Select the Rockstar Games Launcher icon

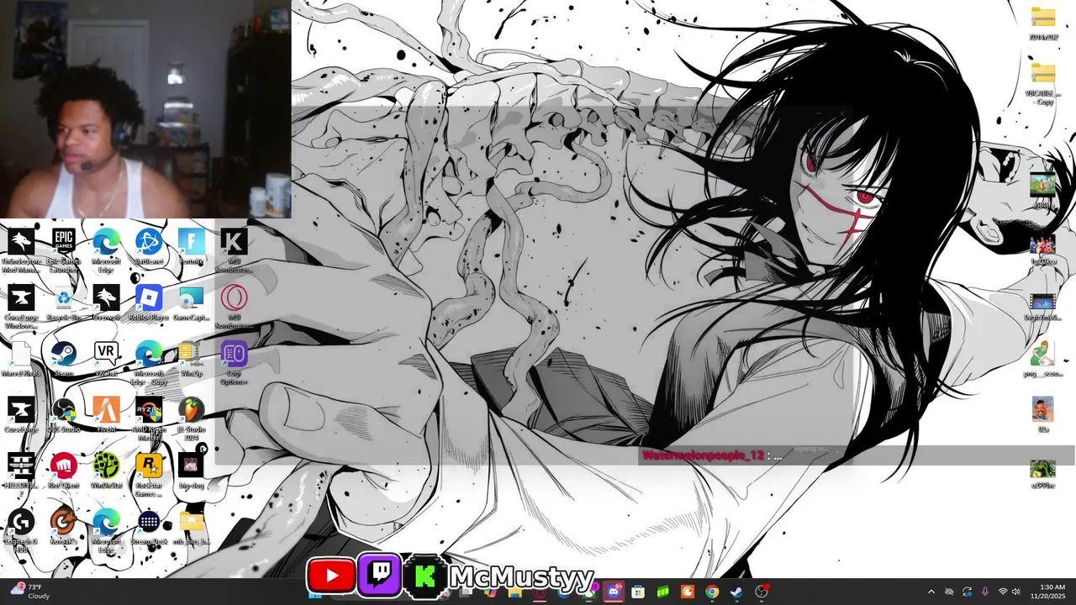149,475
